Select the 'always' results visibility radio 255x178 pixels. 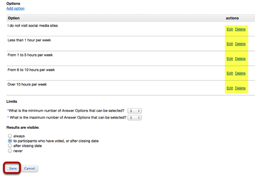(10, 136)
